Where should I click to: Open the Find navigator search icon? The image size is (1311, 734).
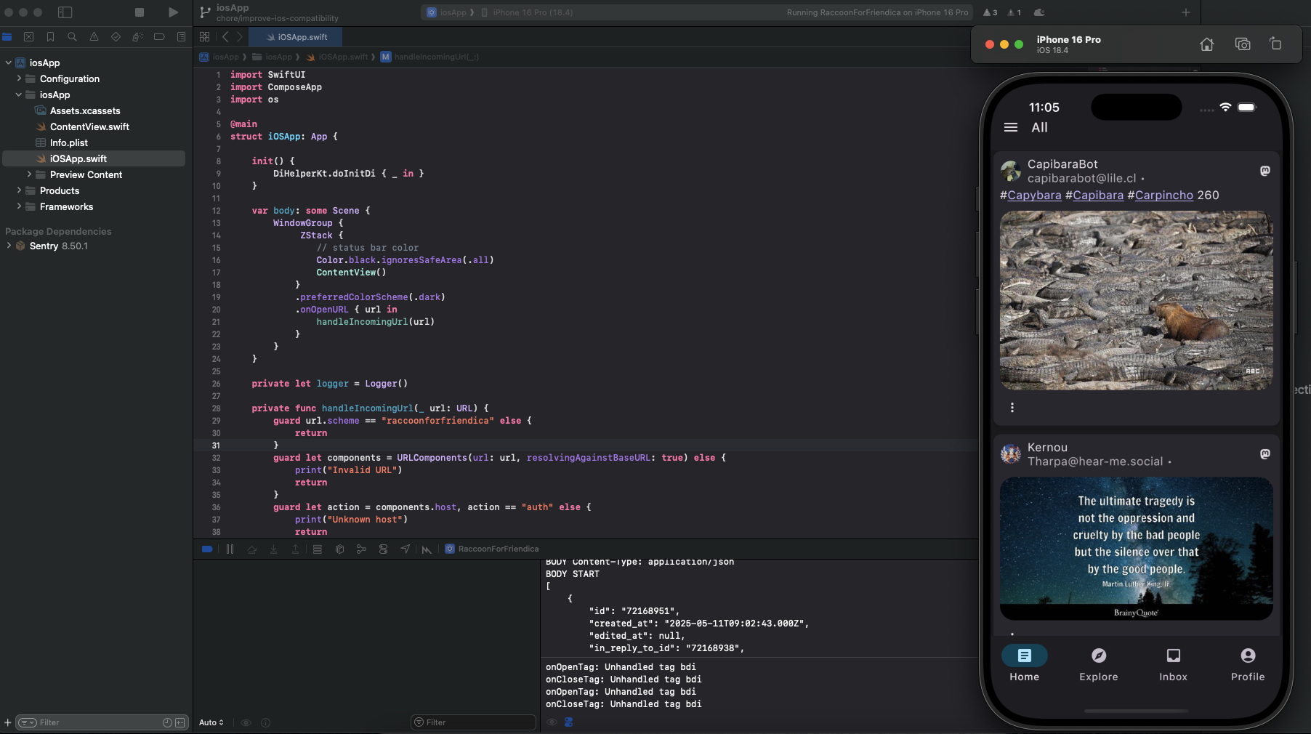click(x=72, y=37)
